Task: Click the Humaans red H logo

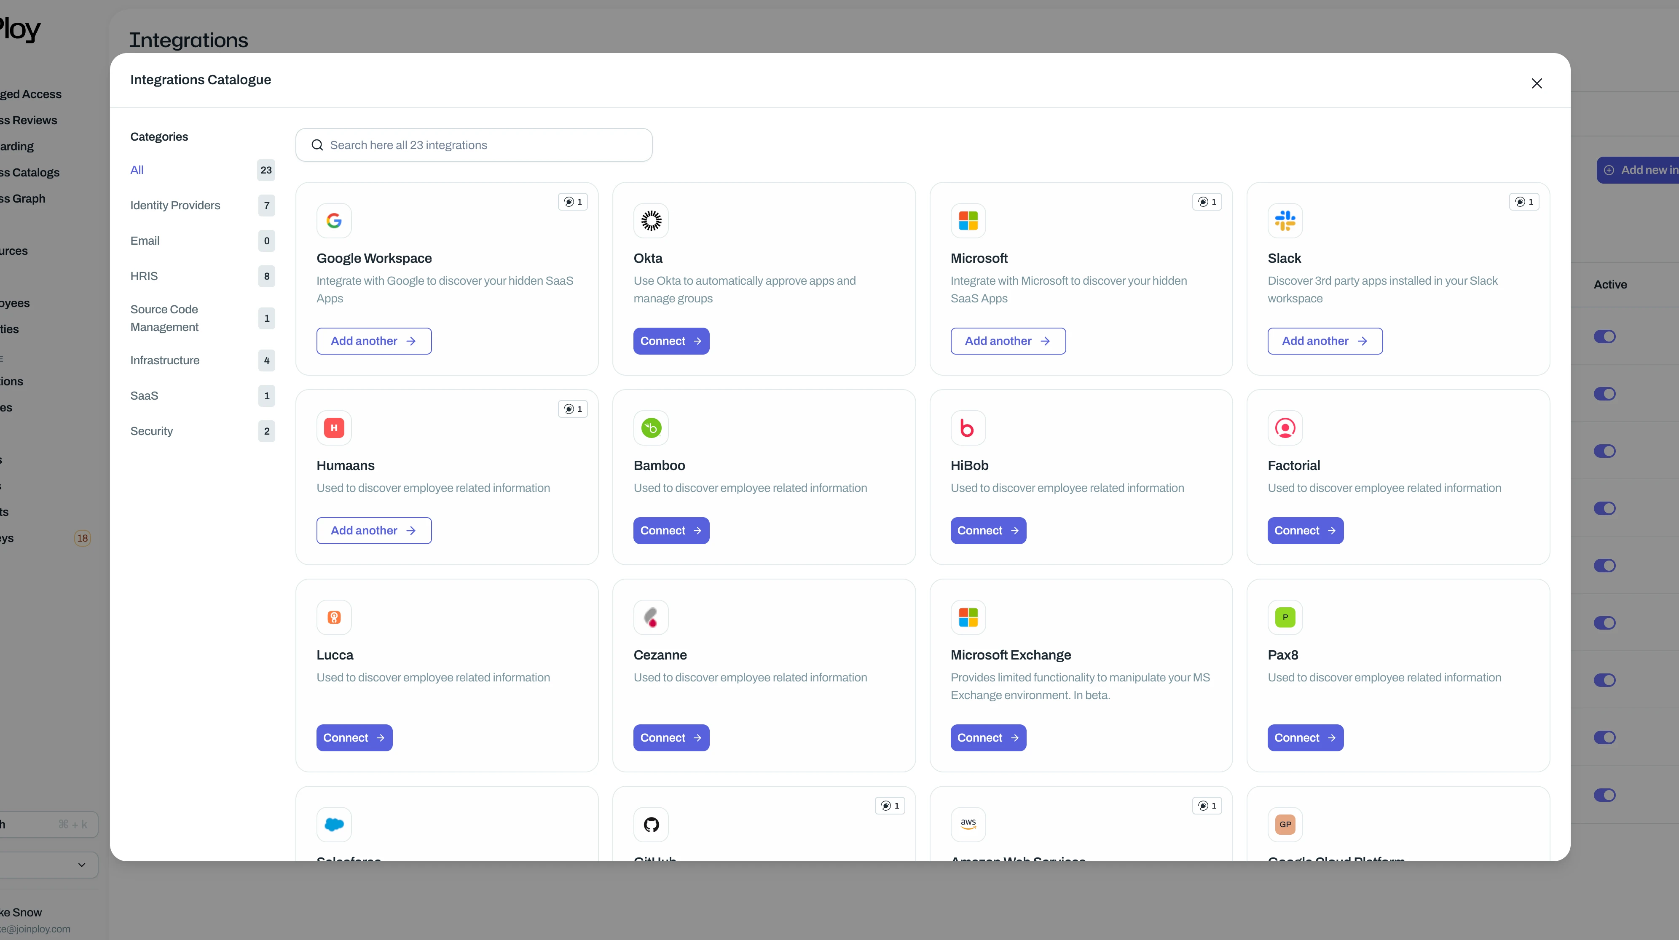Action: pyautogui.click(x=334, y=428)
